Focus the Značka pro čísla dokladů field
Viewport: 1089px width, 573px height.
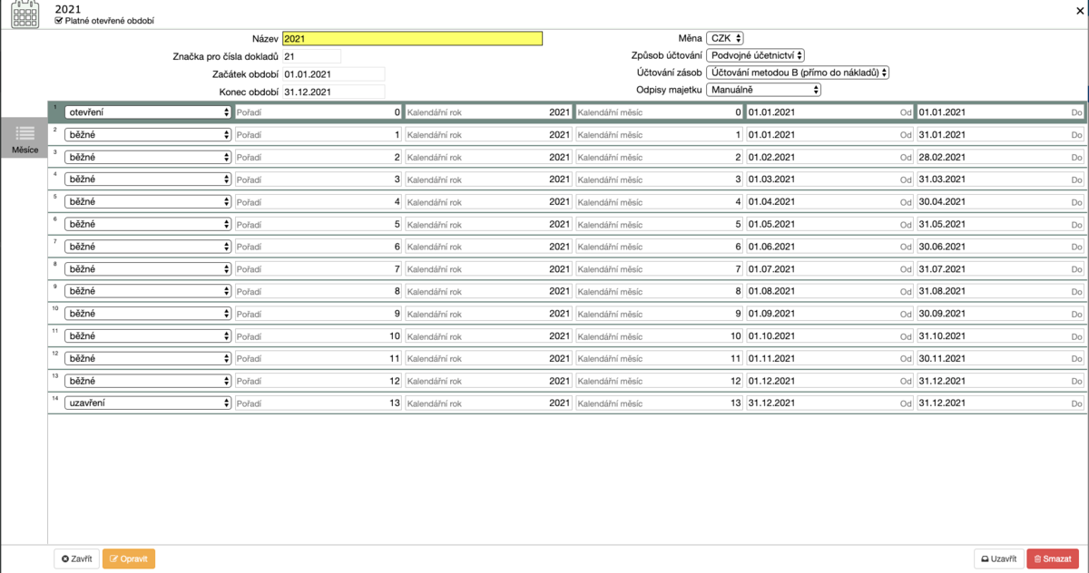310,56
